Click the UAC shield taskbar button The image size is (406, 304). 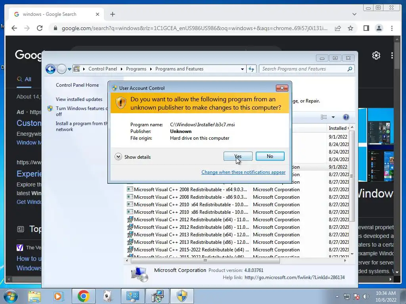pos(182,296)
